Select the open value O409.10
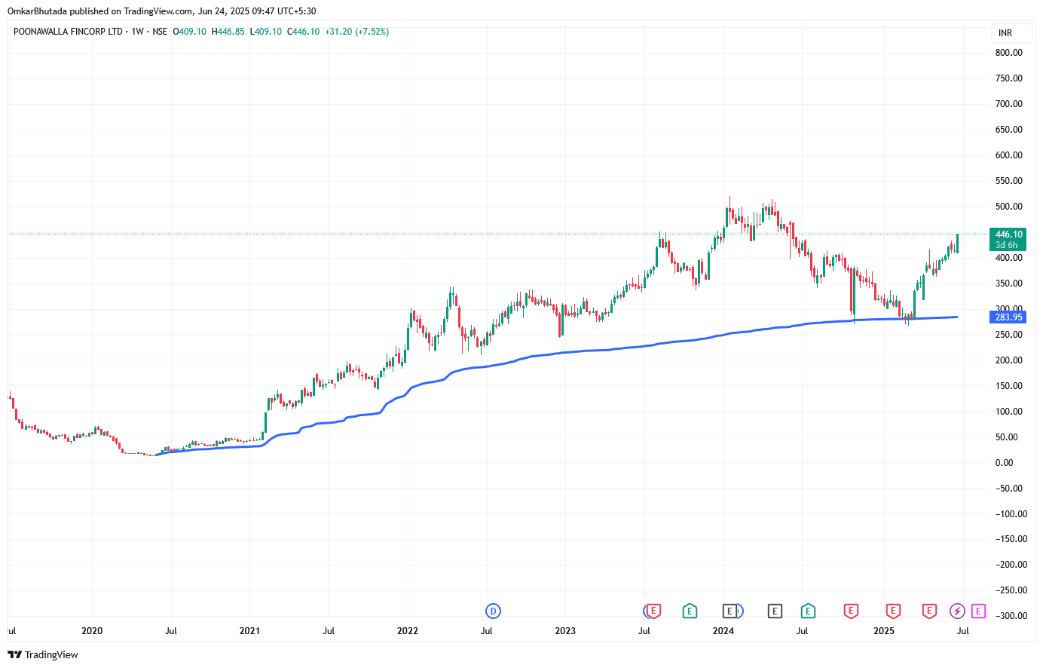1043x668 pixels. pyautogui.click(x=190, y=32)
